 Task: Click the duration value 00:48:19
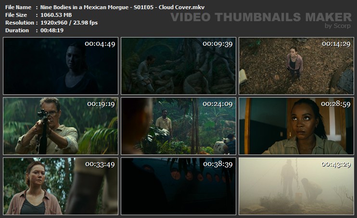pos(52,30)
